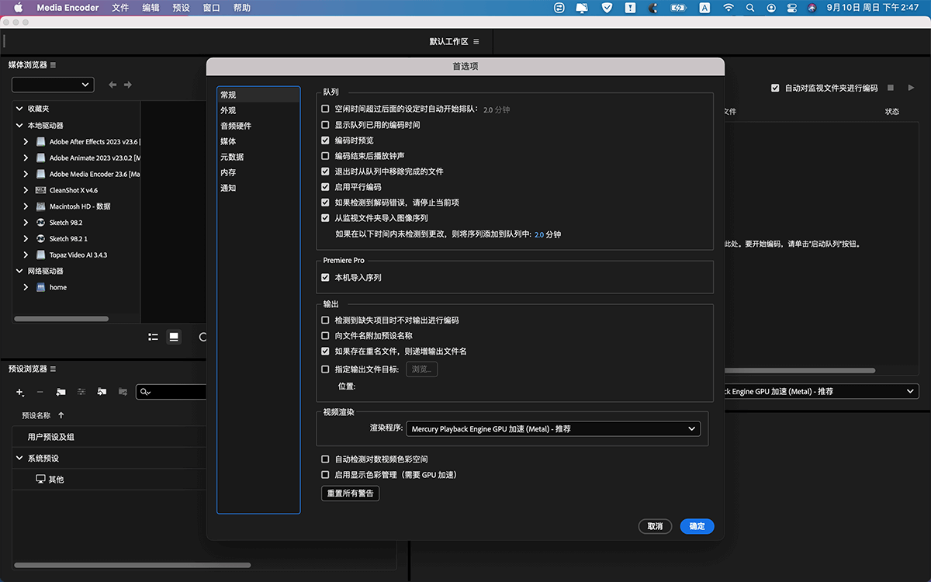The image size is (931, 582).
Task: Expand Topaz Video AI 3.4.3 drive
Action: pyautogui.click(x=26, y=255)
